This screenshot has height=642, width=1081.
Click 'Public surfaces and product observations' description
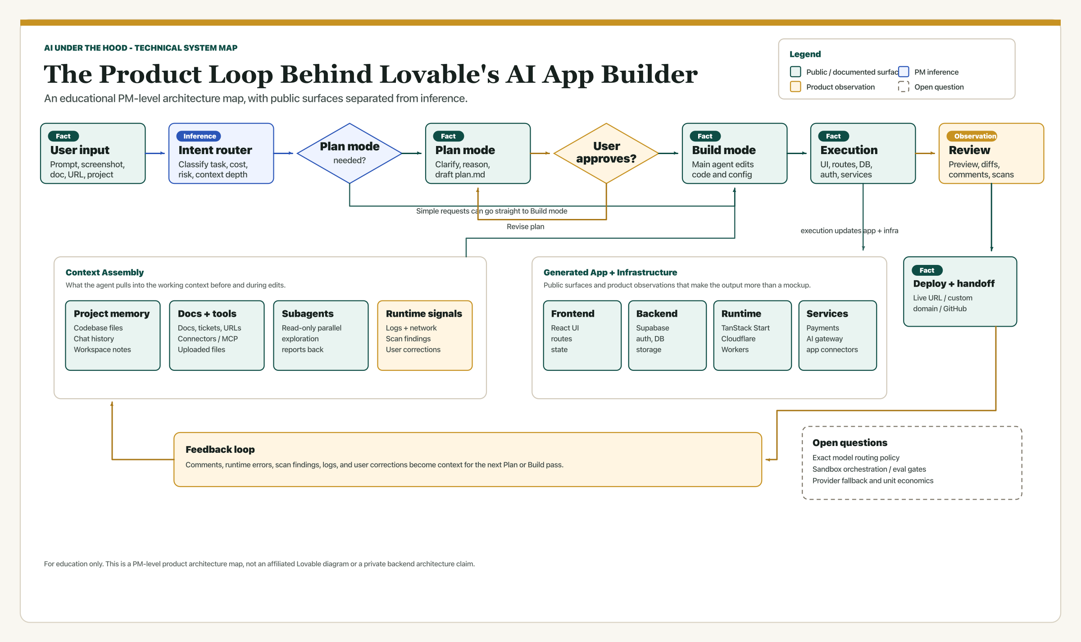coord(677,285)
